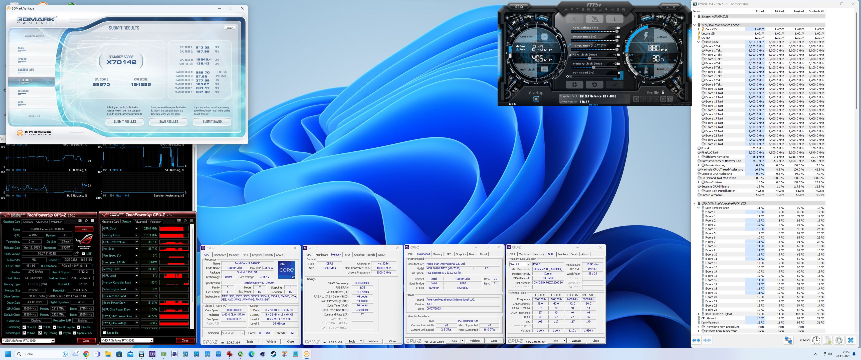The width and height of the screenshot is (861, 360).
Task: Open the Bench tab in first CPU-Z window
Action: coord(269,255)
